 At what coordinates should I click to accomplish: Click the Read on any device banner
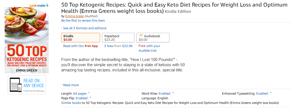[x=27, y=85]
